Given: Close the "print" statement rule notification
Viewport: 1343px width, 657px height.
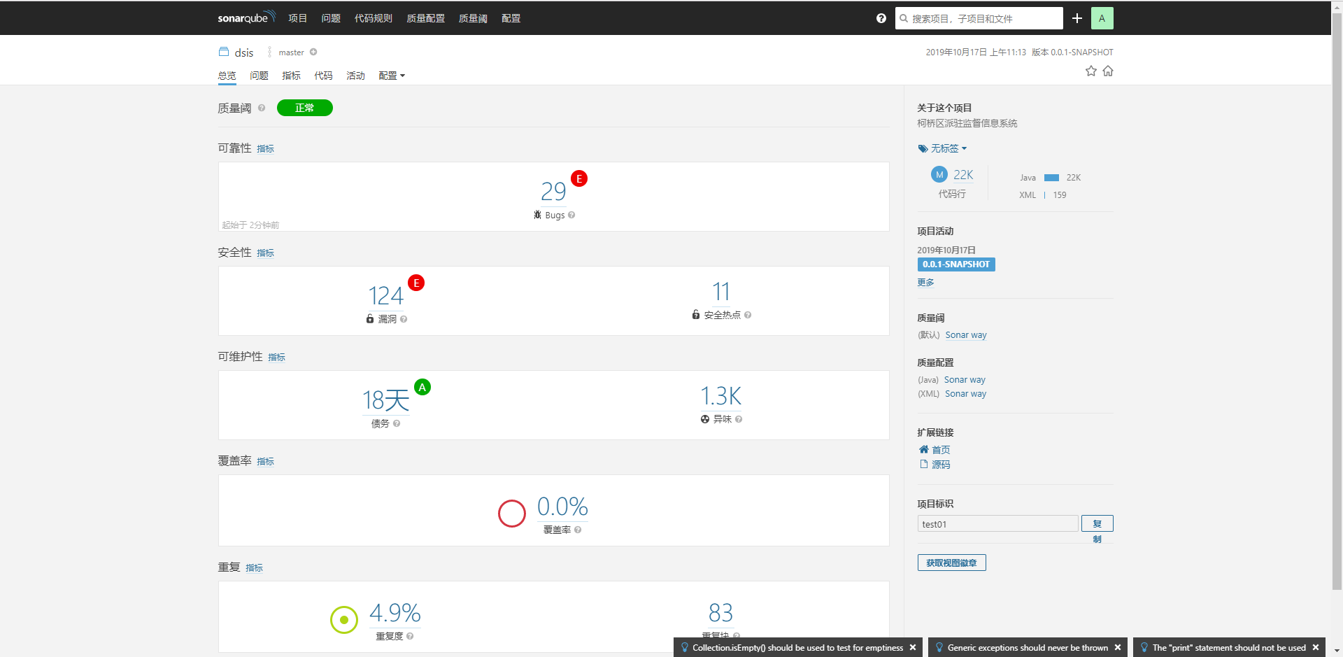Looking at the screenshot, I should (x=1316, y=648).
